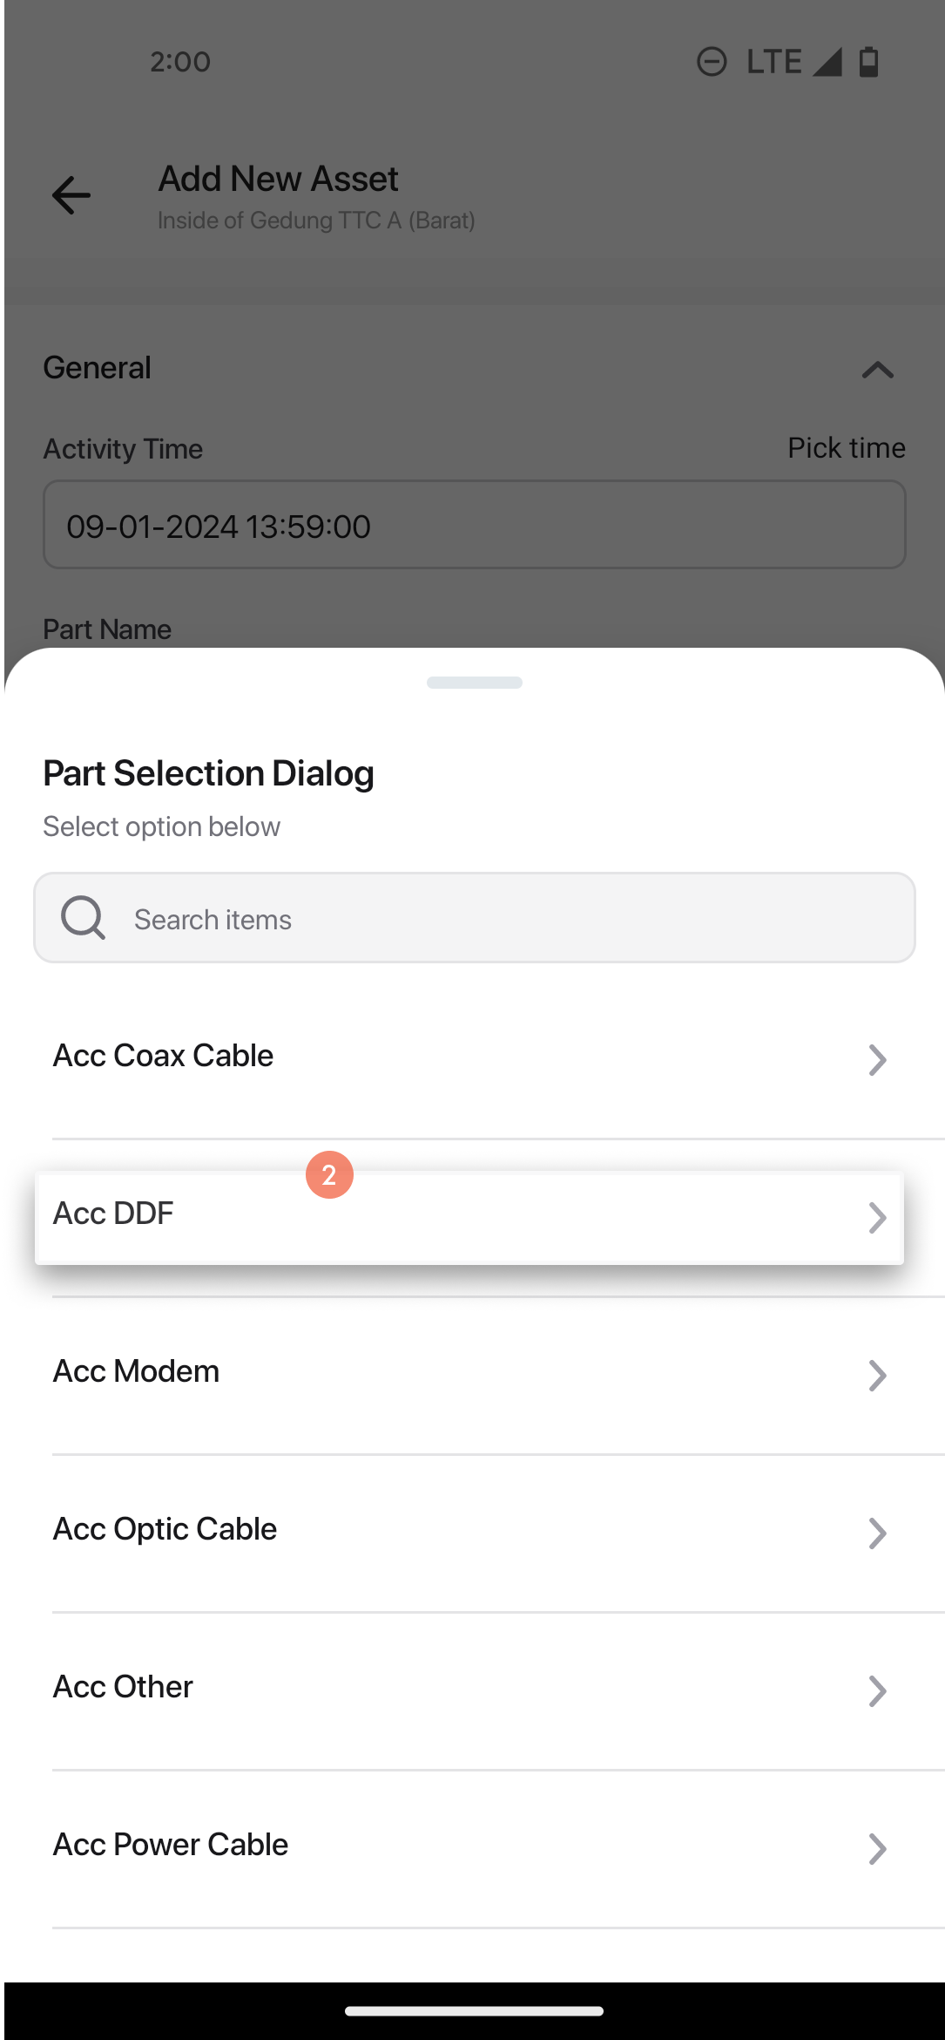Tap the back arrow icon
The width and height of the screenshot is (945, 2040).
tap(71, 194)
